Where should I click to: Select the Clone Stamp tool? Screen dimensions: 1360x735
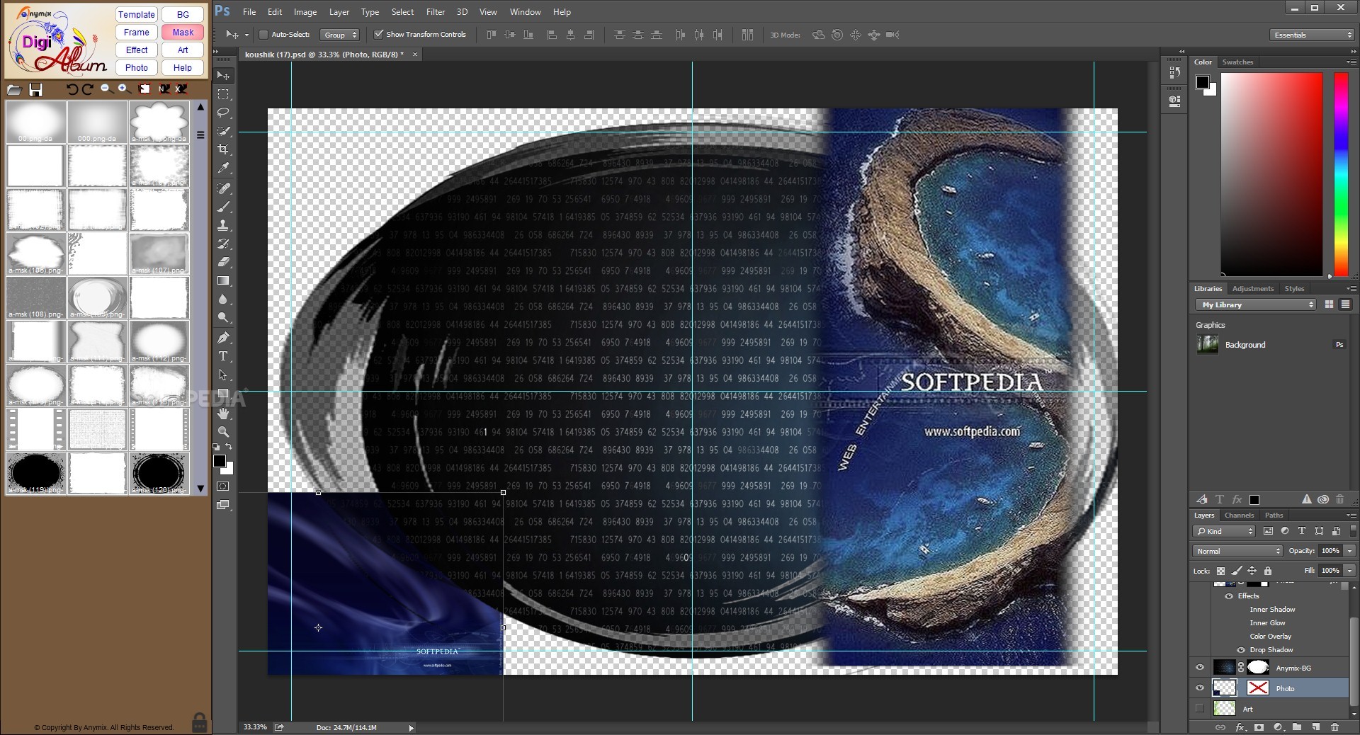pyautogui.click(x=223, y=225)
